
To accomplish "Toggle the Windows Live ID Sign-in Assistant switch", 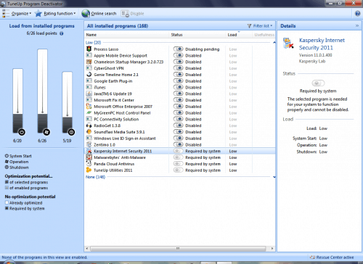I will click(179, 138).
